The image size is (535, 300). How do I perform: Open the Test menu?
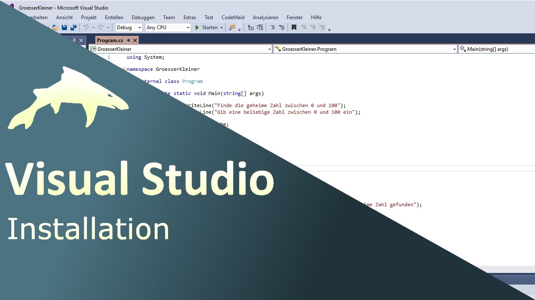pyautogui.click(x=209, y=17)
